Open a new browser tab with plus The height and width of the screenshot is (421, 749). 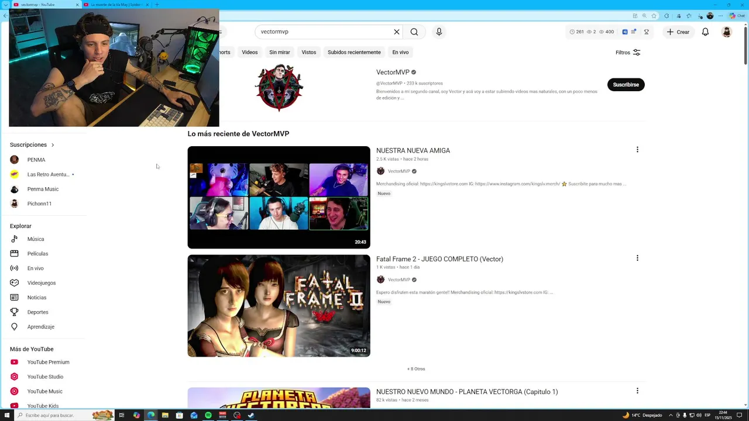coord(157,5)
